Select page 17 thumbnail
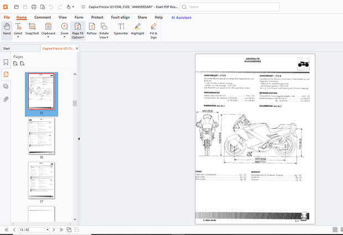Screen dimensions: 343x235 (41, 181)
